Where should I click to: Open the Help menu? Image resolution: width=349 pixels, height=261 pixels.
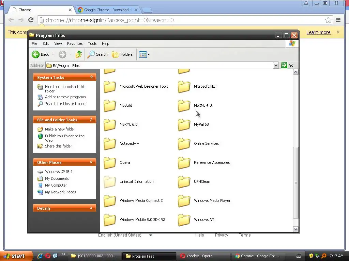[106, 43]
